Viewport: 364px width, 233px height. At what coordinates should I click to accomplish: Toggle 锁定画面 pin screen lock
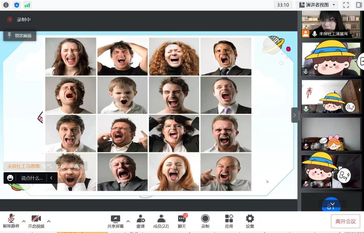coord(20,36)
